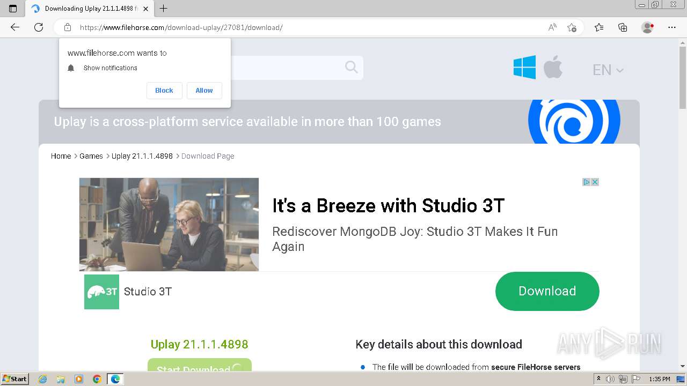Open Edge Settings and more menu
The width and height of the screenshot is (687, 386).
coord(672,27)
